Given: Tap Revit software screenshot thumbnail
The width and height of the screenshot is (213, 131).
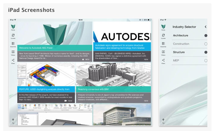Looking at the screenshot, I should tap(55, 115).
